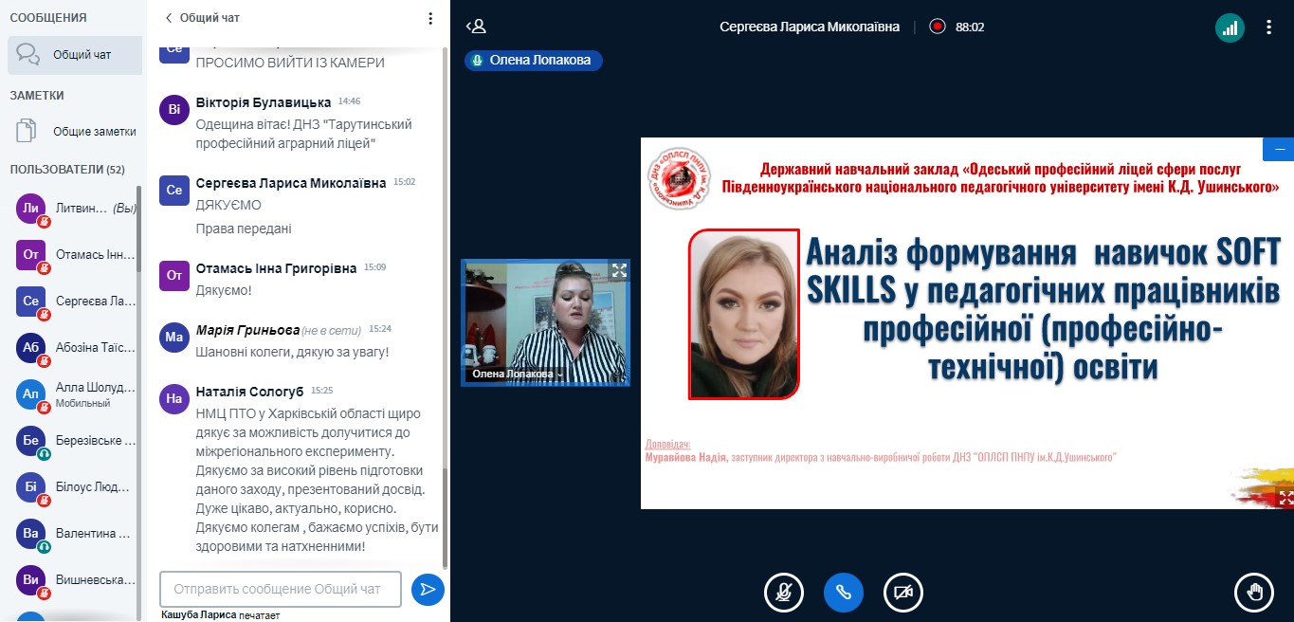This screenshot has height=622, width=1294.
Task: Open Олена Лопакова webcam name dropdown
Action: (x=518, y=375)
